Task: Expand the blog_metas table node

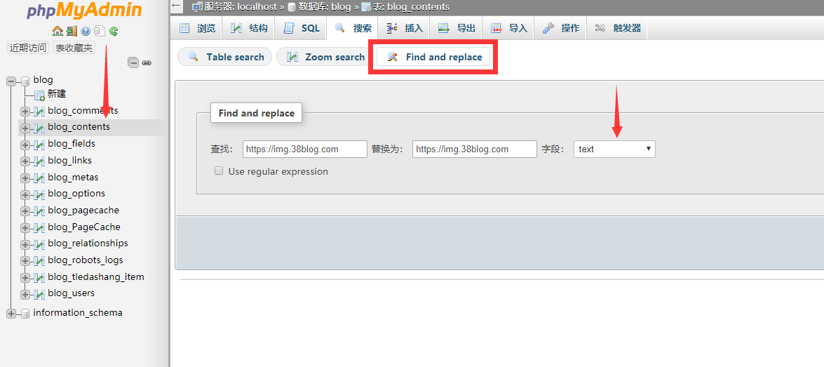Action: click(x=25, y=178)
